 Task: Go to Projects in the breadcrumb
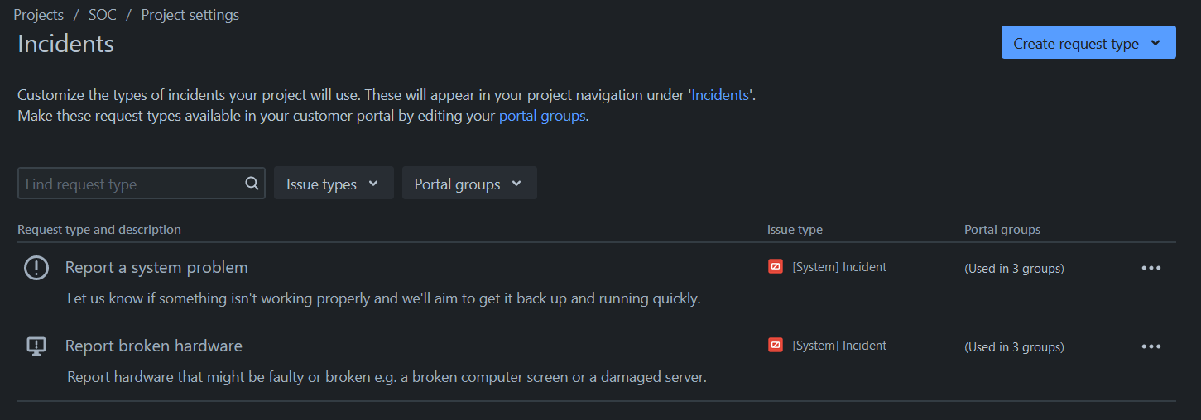point(39,15)
